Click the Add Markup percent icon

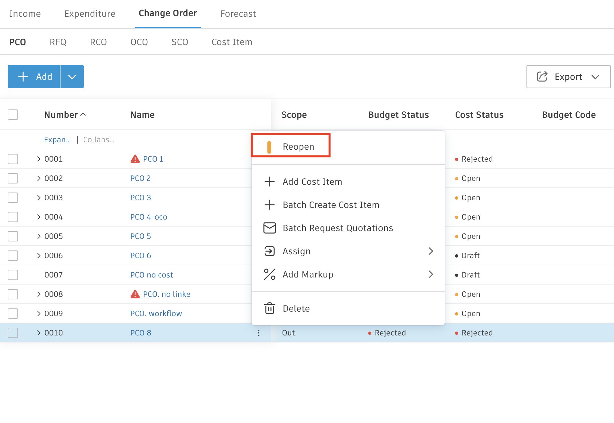pos(270,274)
